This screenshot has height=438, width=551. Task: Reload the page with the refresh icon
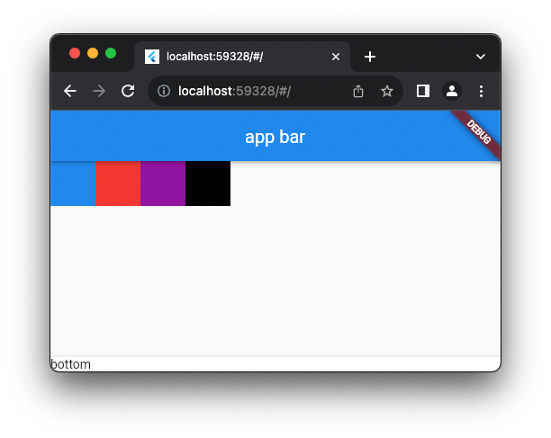128,91
